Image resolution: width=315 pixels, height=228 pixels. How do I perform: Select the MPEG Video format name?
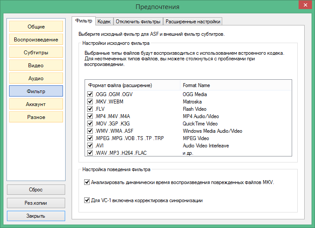pyautogui.click(x=196, y=138)
